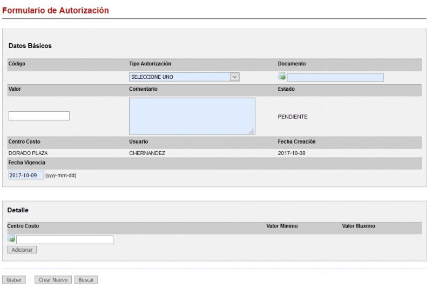The height and width of the screenshot is (289, 432).
Task: Click the CHERNANDEZ user value
Action: click(x=147, y=153)
